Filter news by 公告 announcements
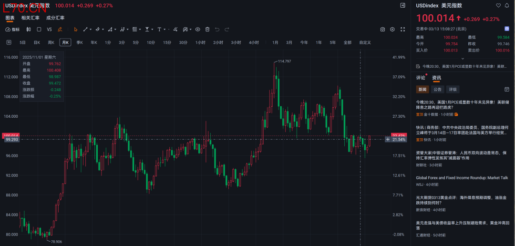The width and height of the screenshot is (515, 246). coord(438,90)
